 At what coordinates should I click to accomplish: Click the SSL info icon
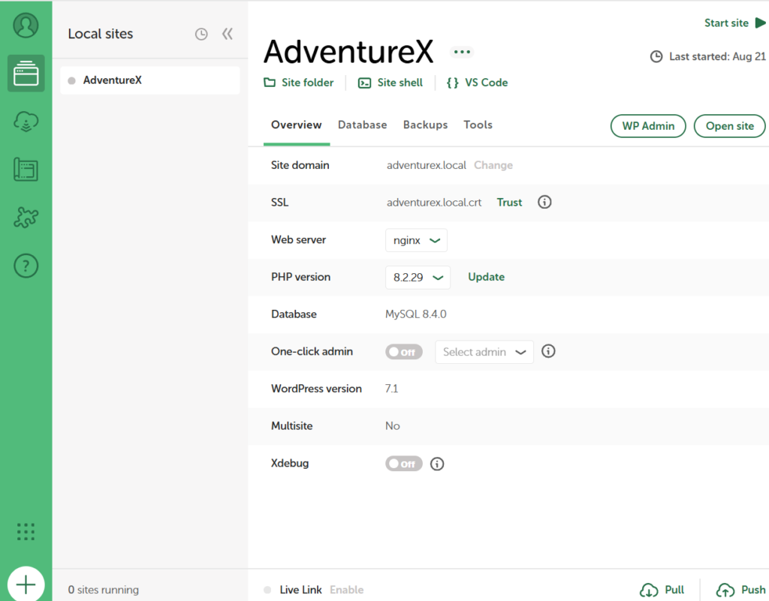coord(544,202)
